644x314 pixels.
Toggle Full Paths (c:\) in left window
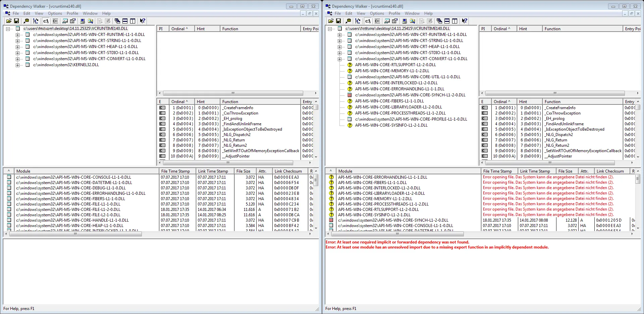[x=46, y=21]
